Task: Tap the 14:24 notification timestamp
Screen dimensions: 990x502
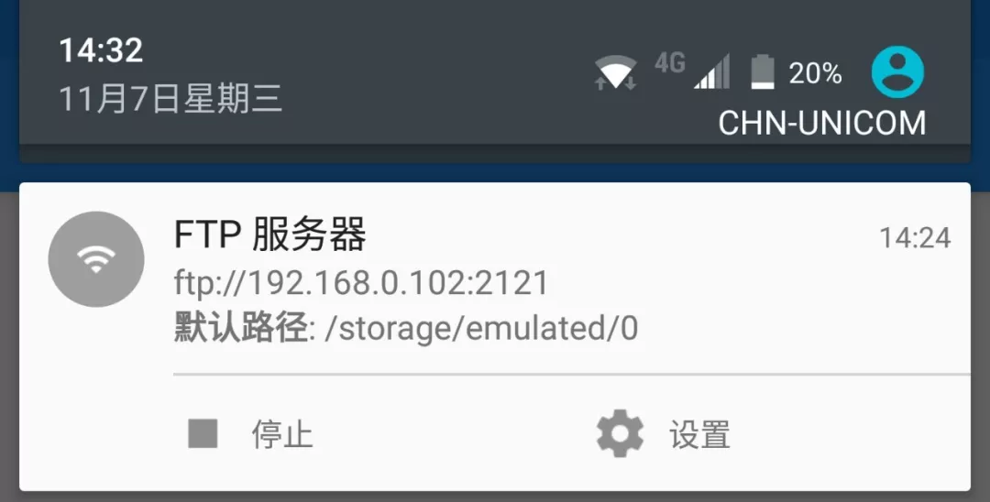Action: pyautogui.click(x=915, y=238)
